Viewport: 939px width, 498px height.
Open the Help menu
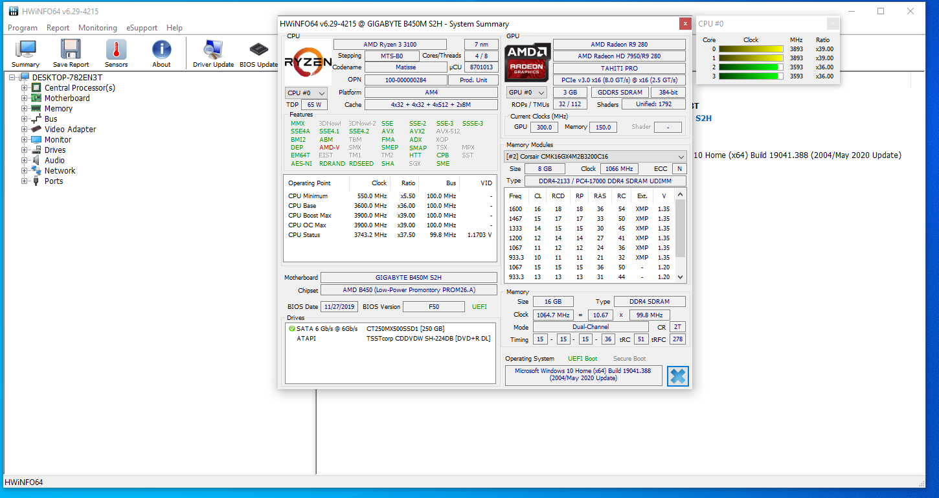click(174, 28)
